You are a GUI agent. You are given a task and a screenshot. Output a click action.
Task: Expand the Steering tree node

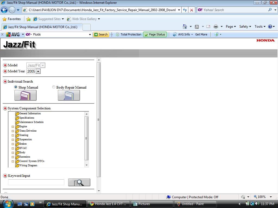[13, 135]
